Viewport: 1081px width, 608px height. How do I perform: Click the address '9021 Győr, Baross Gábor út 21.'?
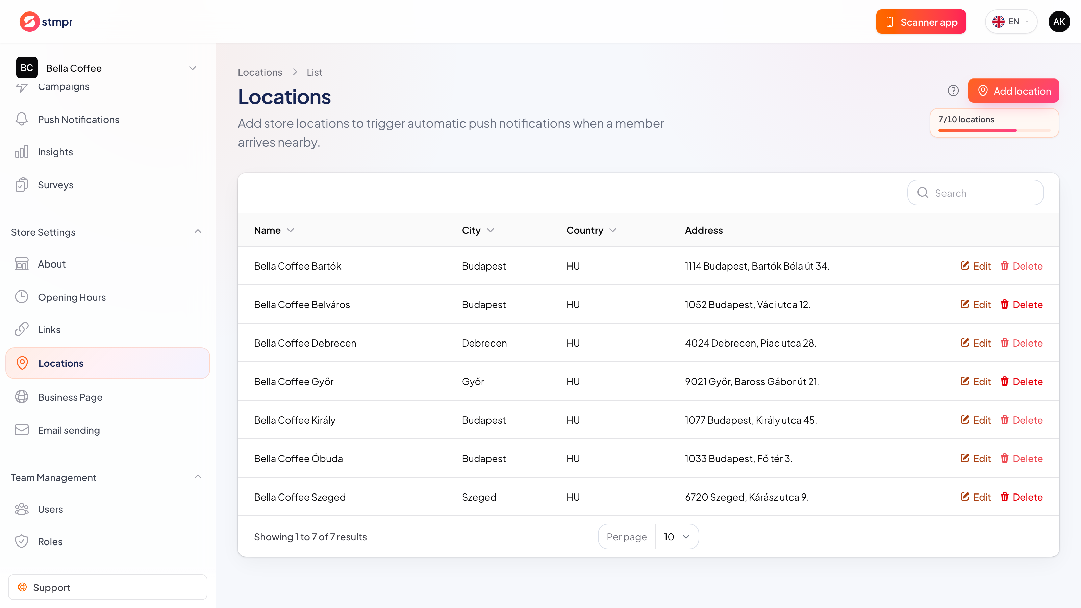(x=752, y=381)
